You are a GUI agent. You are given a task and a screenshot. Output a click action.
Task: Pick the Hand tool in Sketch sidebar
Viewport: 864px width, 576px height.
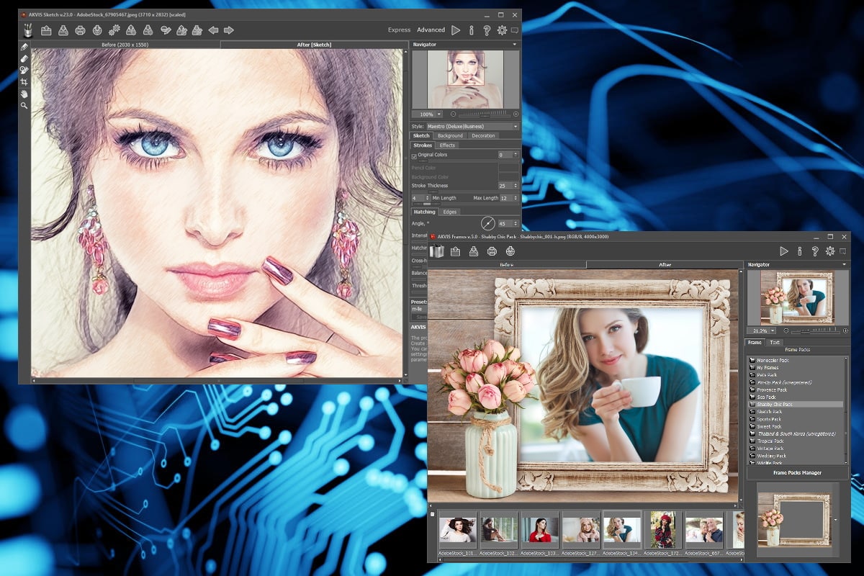[24, 94]
